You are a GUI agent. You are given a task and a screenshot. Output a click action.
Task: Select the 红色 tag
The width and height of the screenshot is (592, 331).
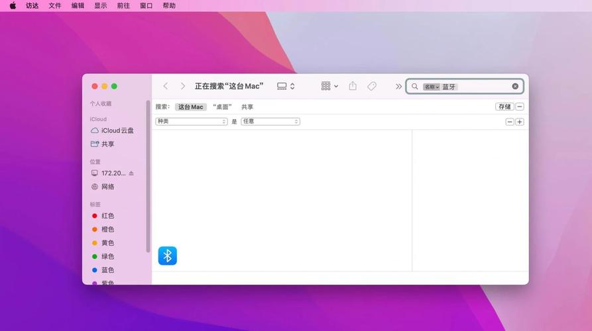tap(103, 216)
